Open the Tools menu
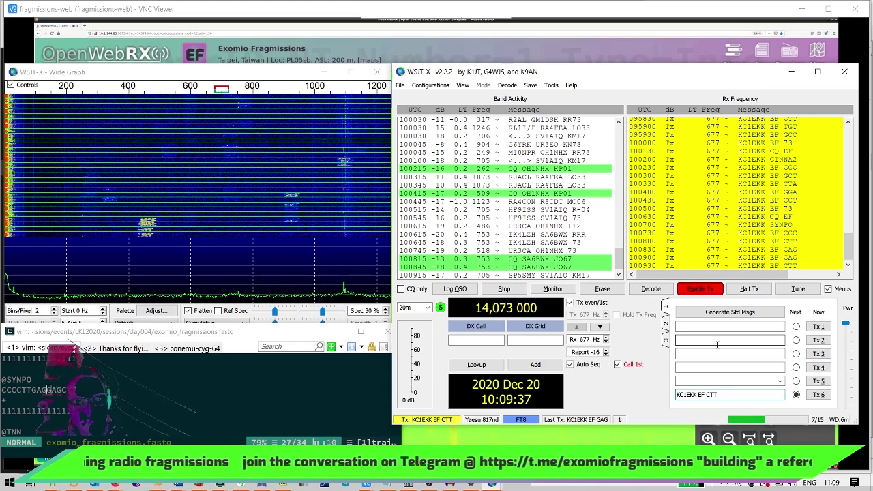Screen dimensions: 873x491 (x=551, y=85)
